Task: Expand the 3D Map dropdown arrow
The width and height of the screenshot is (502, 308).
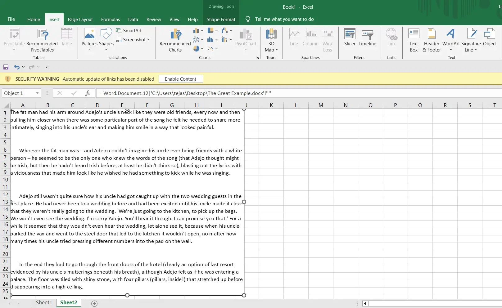Action: pyautogui.click(x=277, y=50)
